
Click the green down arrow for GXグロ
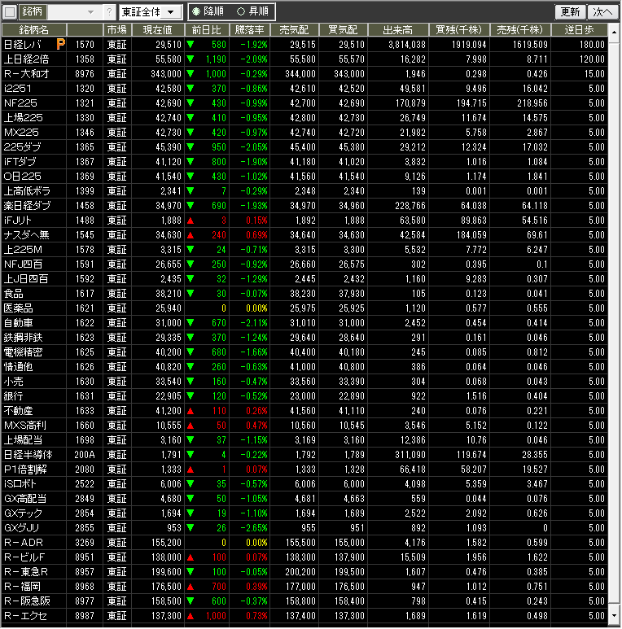[x=191, y=528]
